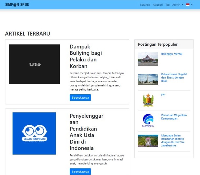Click the Kominfo logo icon
This screenshot has width=200, height=175.
tap(148, 120)
